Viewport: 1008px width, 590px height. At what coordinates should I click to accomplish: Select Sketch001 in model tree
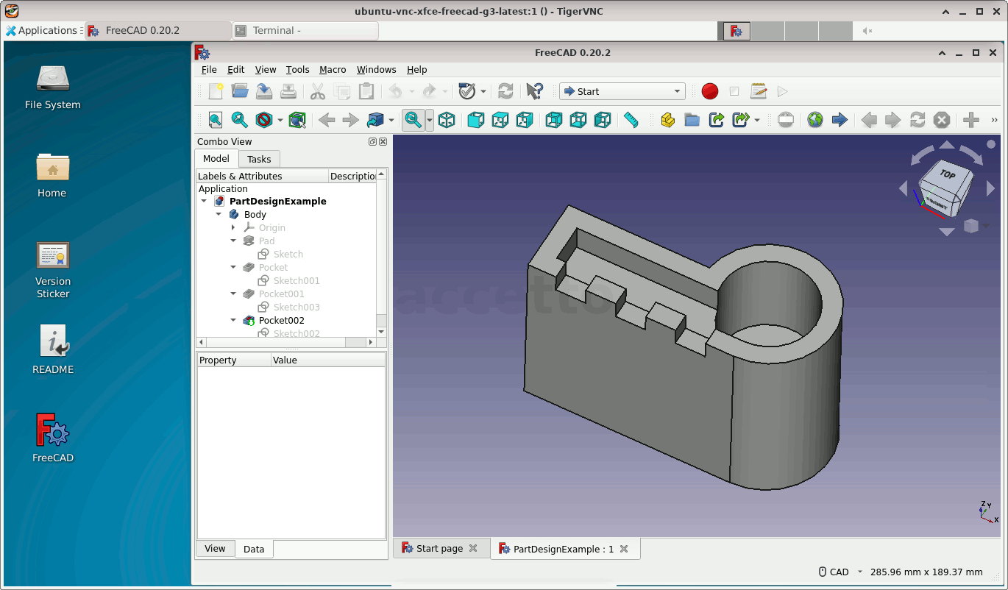pyautogui.click(x=297, y=280)
